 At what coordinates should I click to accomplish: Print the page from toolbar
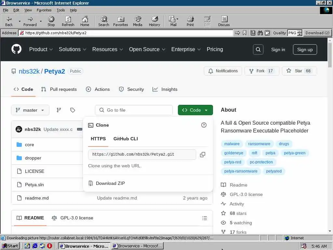[x=190, y=21]
